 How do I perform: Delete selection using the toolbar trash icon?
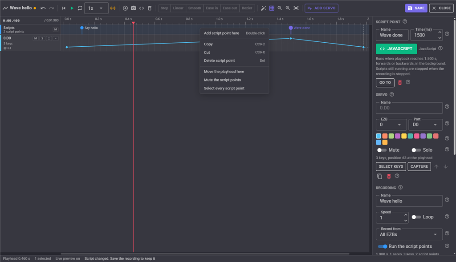pyautogui.click(x=150, y=8)
